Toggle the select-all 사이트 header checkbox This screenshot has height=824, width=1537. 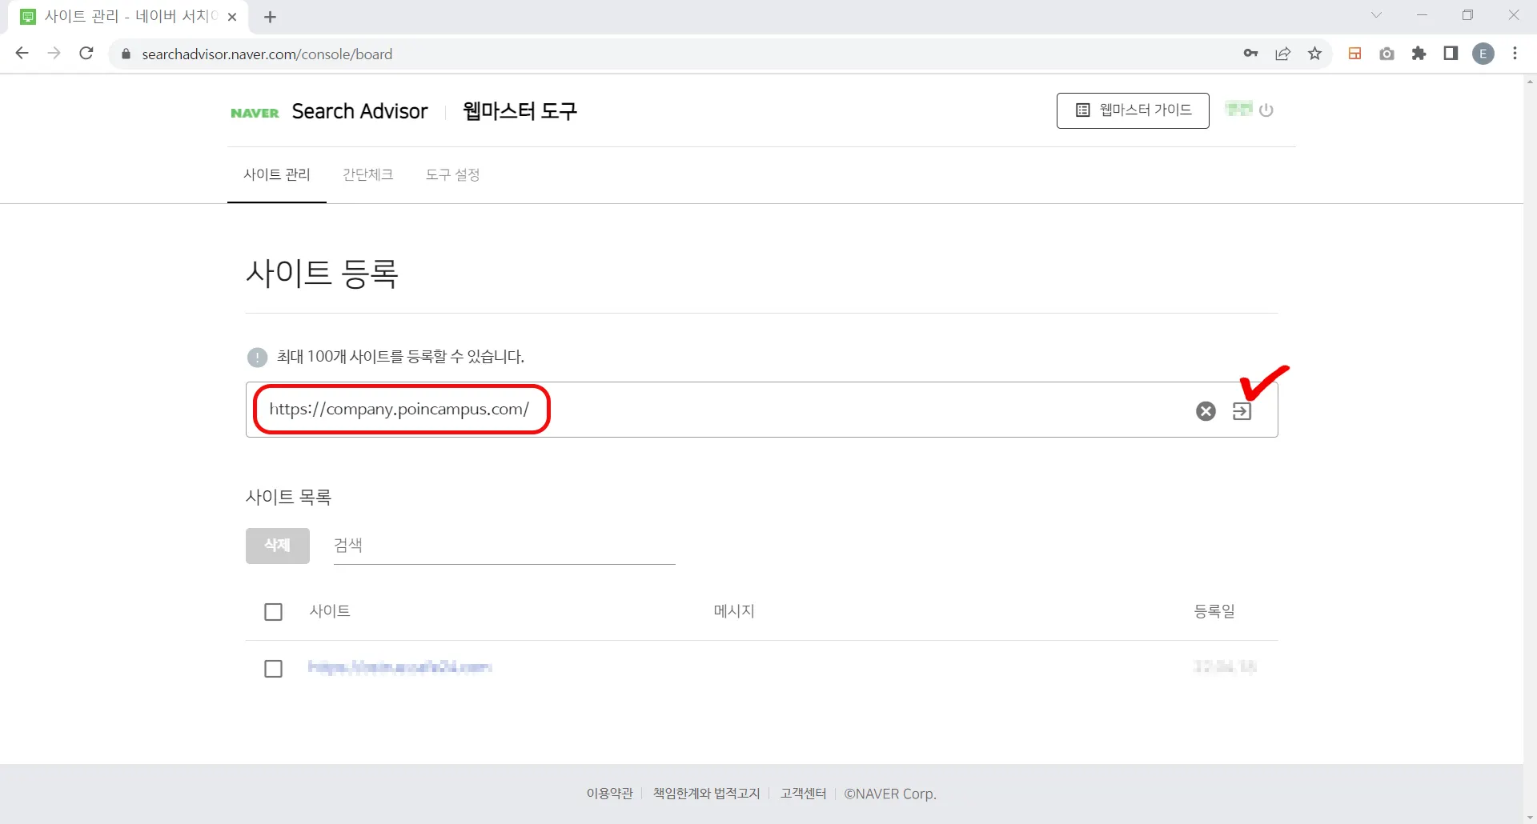(274, 612)
